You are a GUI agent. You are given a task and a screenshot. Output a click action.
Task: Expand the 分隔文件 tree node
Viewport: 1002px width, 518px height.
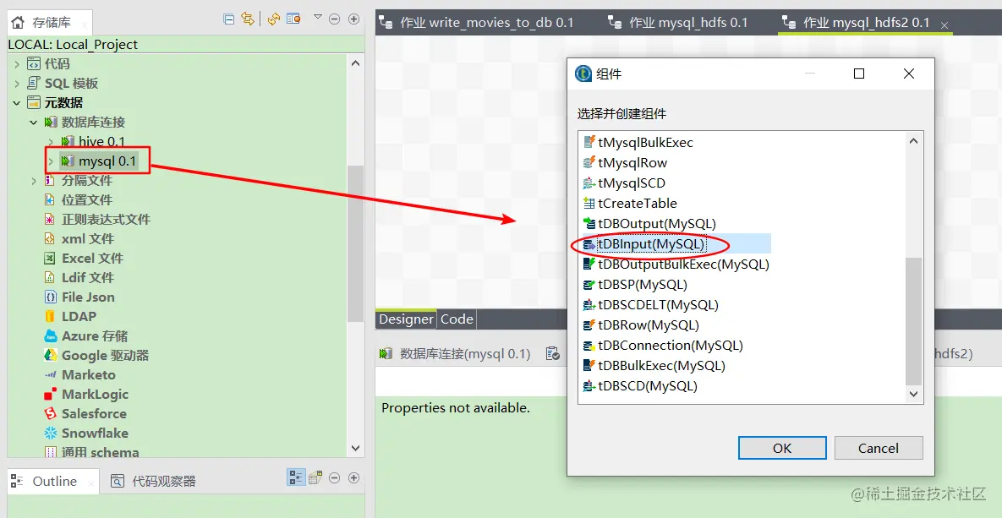pyautogui.click(x=34, y=182)
